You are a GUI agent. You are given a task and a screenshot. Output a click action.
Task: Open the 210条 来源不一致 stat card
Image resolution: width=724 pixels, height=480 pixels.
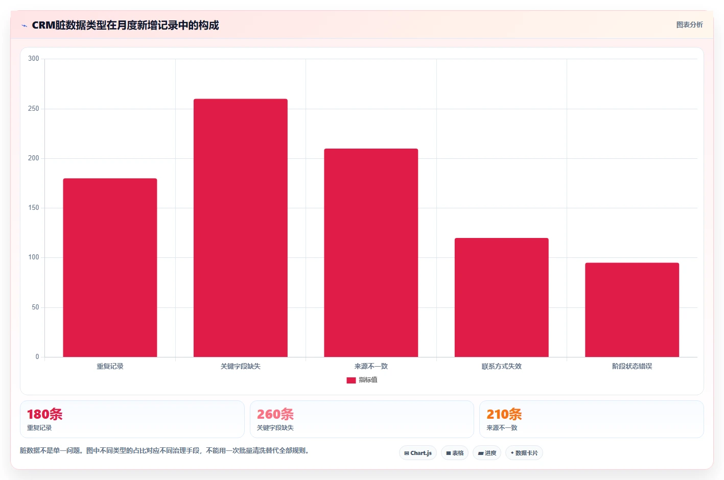[592, 419]
